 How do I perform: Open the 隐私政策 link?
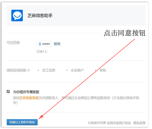139,123
